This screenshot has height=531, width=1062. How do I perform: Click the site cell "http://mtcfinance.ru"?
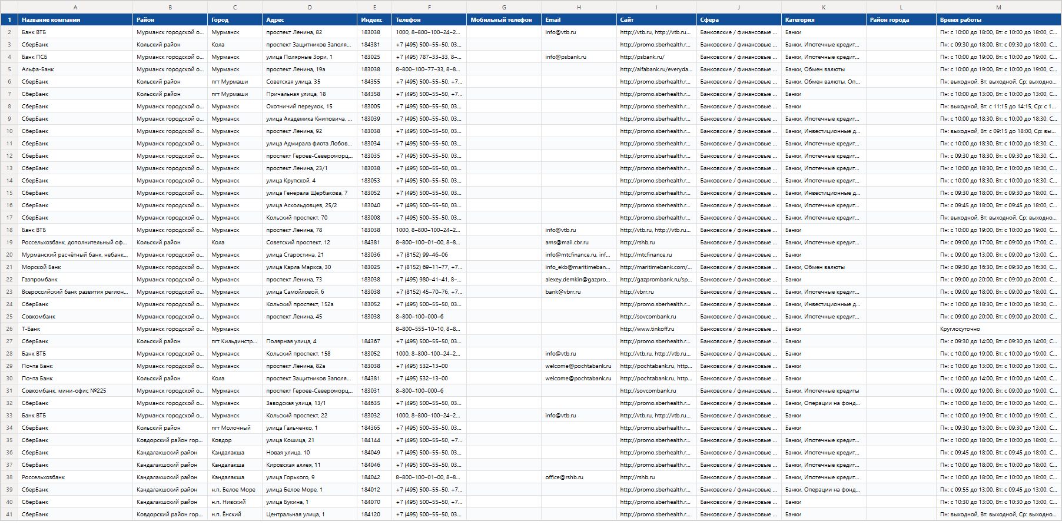pos(656,255)
